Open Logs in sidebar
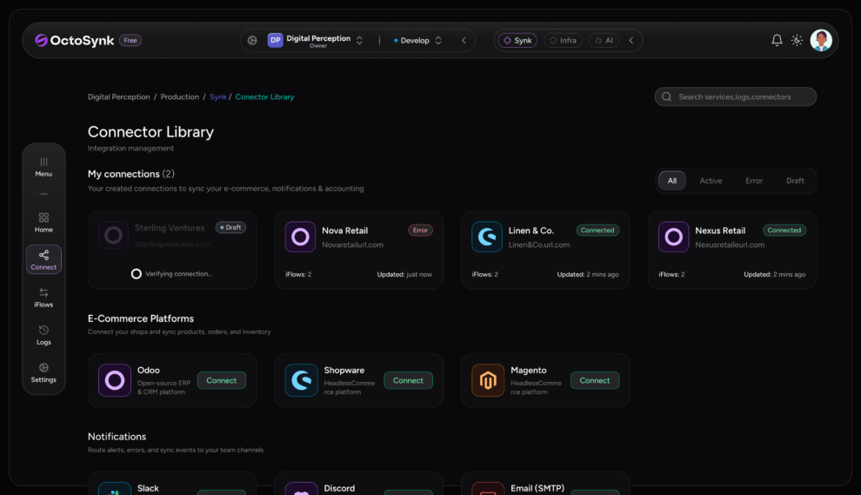861x495 pixels. point(43,335)
